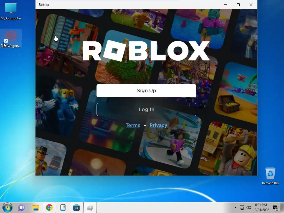
Task: Select the My Computer desktop icon
Action: coord(11,12)
